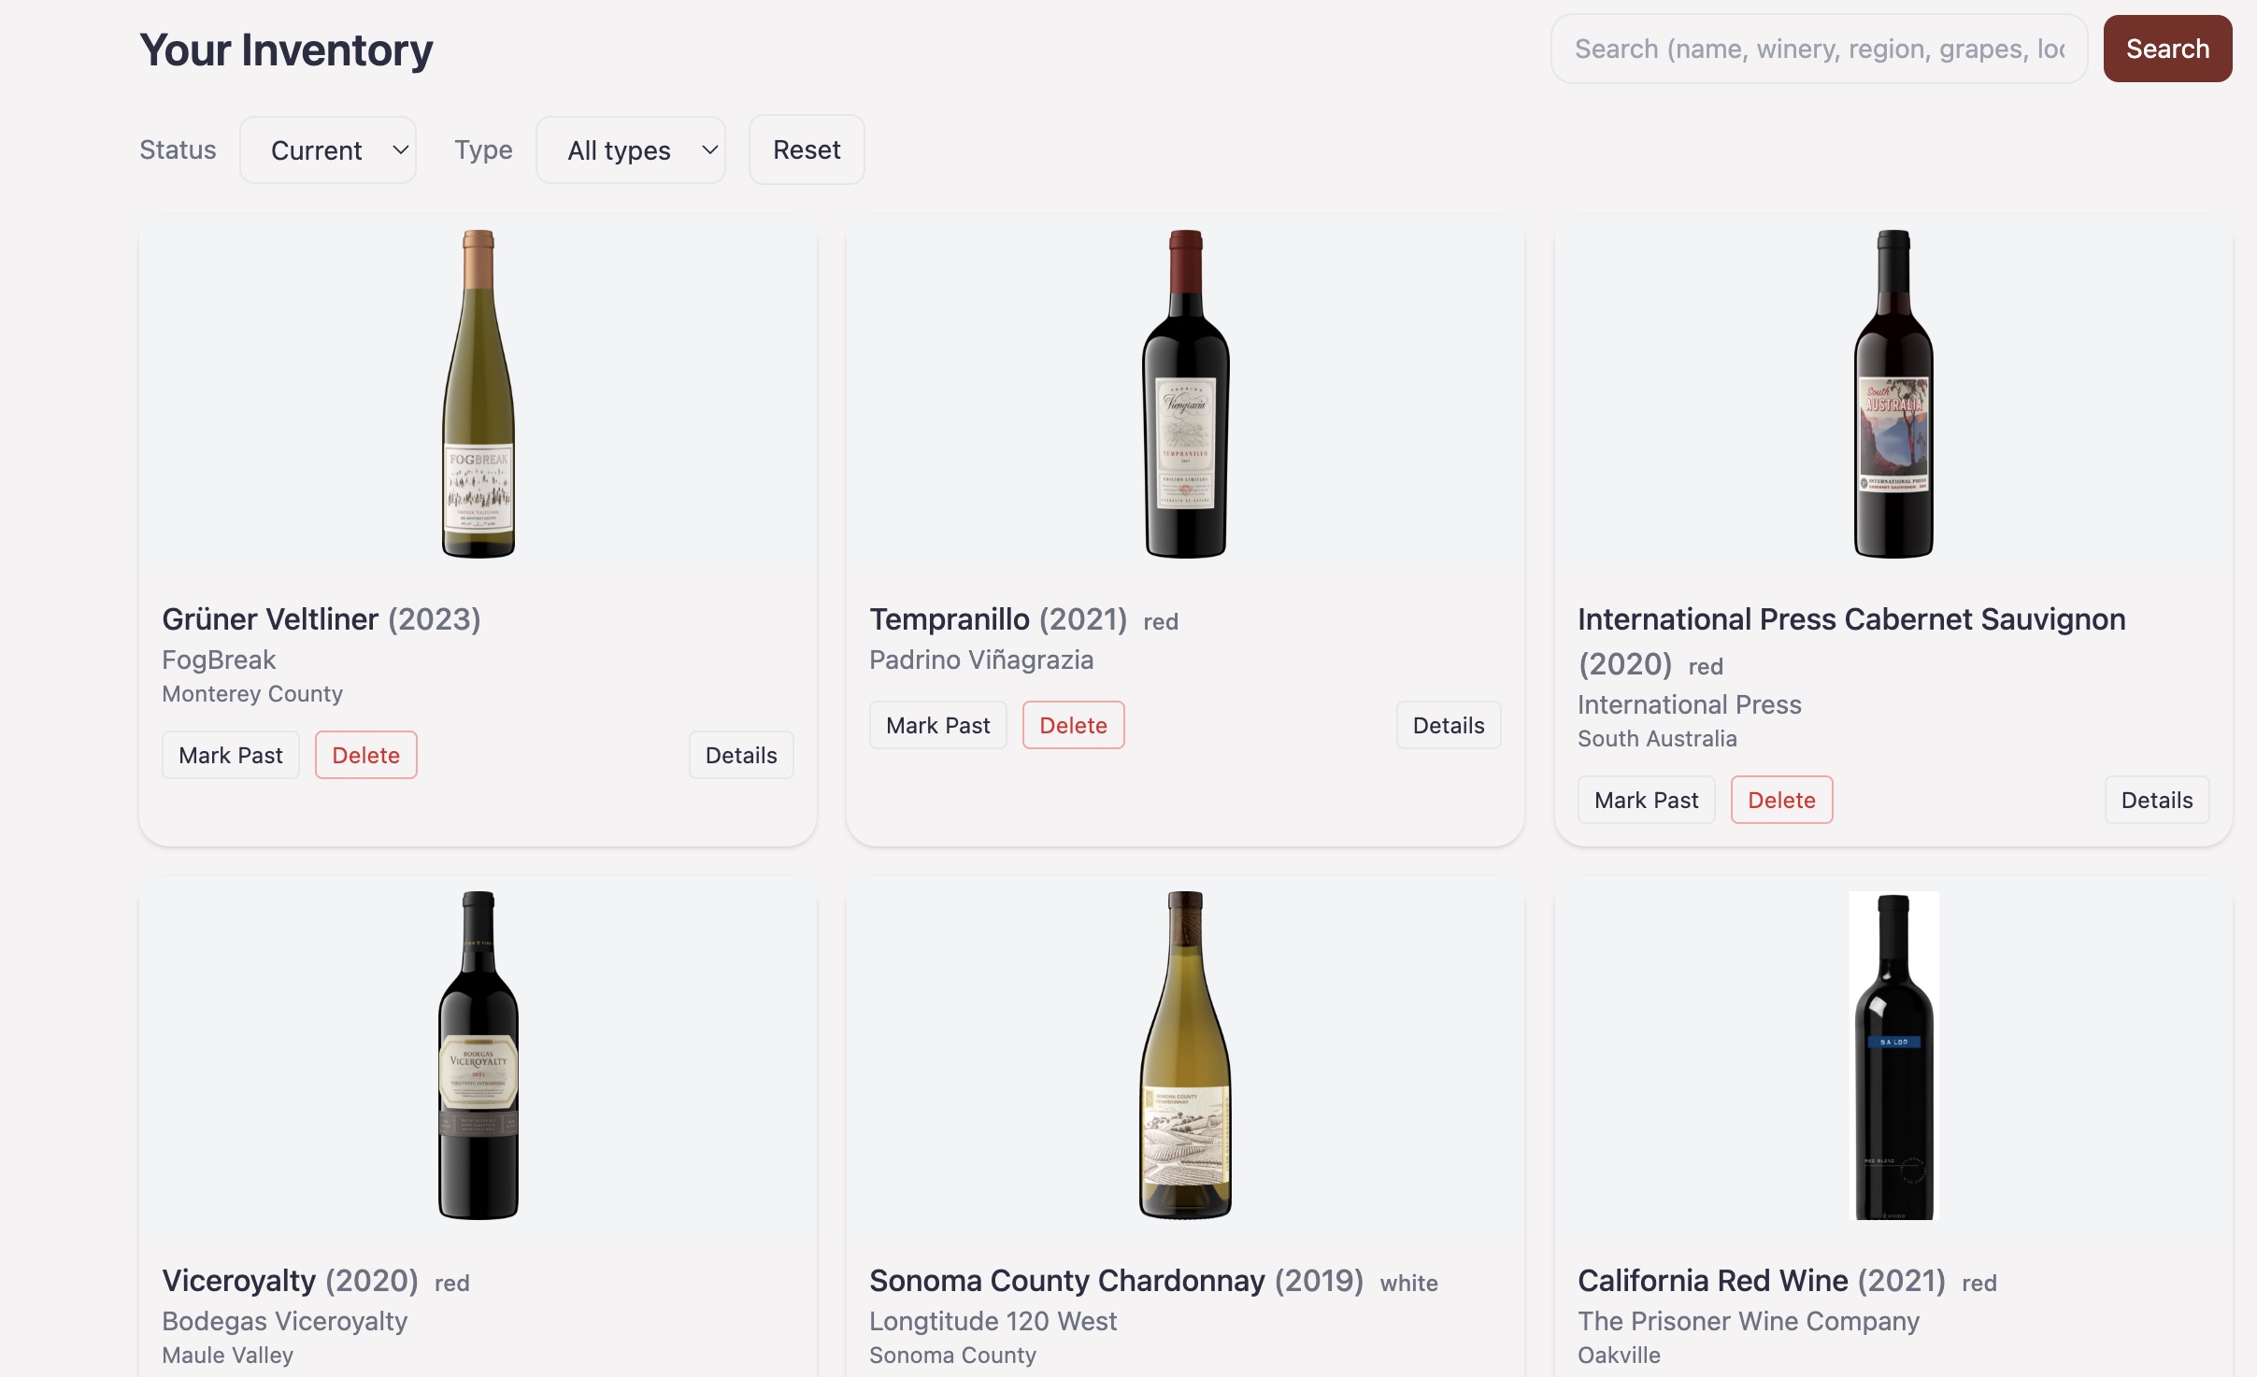Expand the Type filter showing All types
The height and width of the screenshot is (1377, 2257).
pos(631,150)
